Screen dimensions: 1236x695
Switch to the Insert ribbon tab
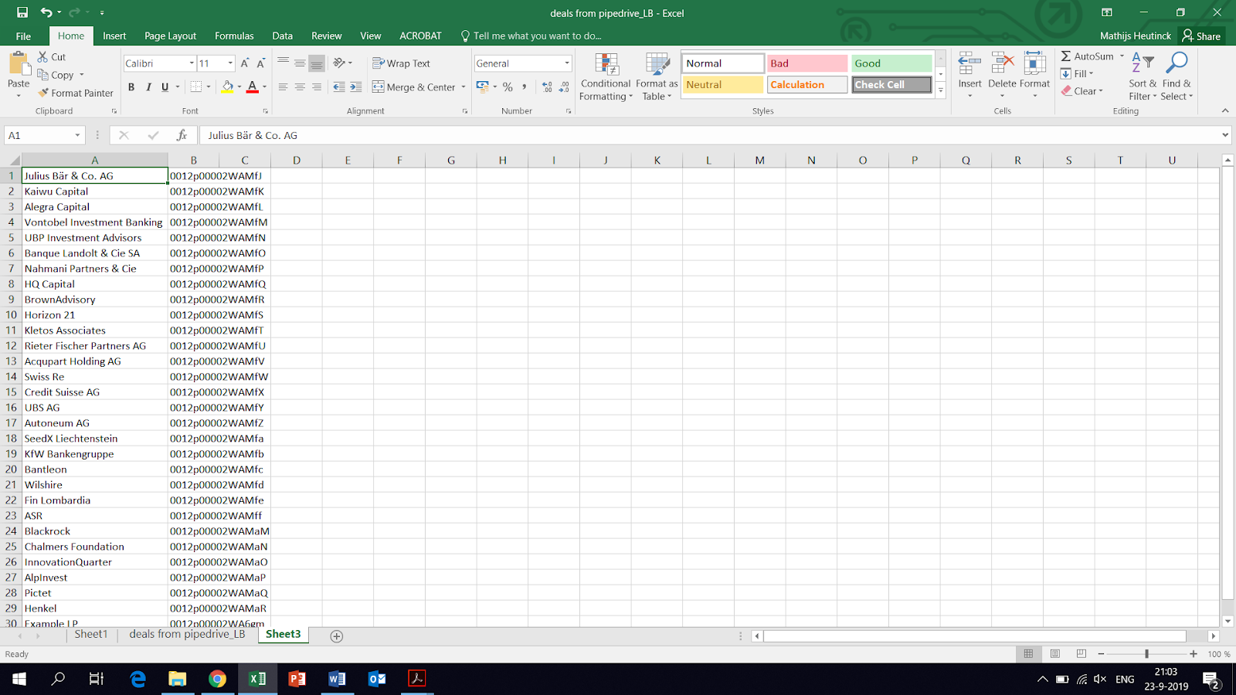tap(114, 36)
